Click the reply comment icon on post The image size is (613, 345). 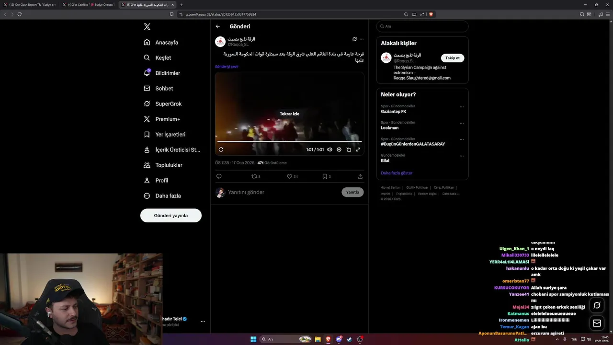(219, 176)
